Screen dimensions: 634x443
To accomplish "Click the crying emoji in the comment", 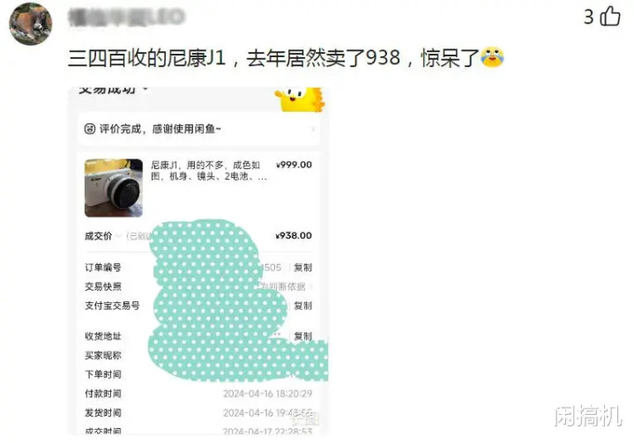I will click(492, 57).
